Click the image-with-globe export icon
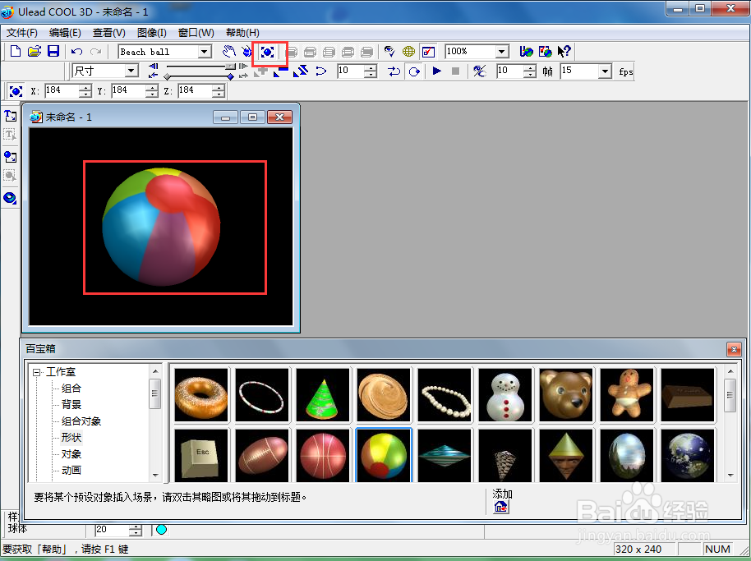751x561 pixels. [545, 51]
